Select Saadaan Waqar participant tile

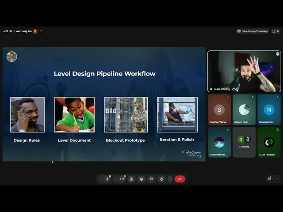point(219,110)
